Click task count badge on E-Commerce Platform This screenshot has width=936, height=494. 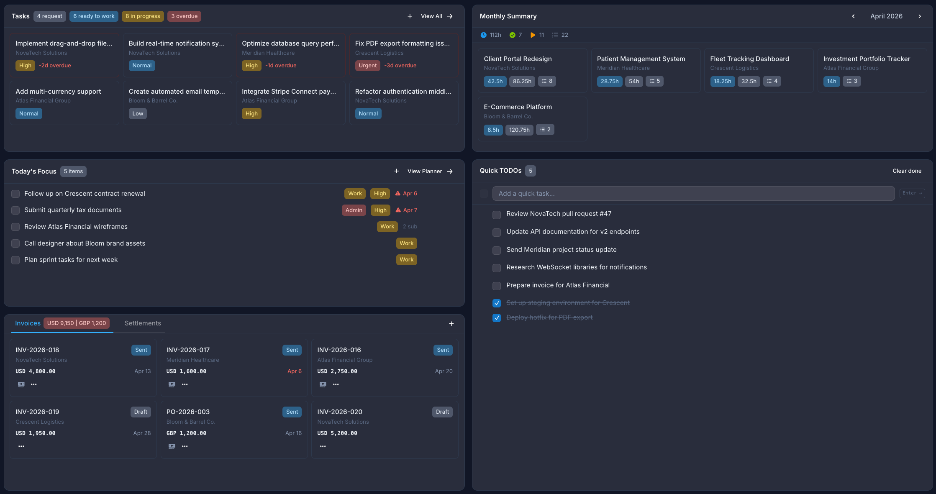click(x=545, y=130)
